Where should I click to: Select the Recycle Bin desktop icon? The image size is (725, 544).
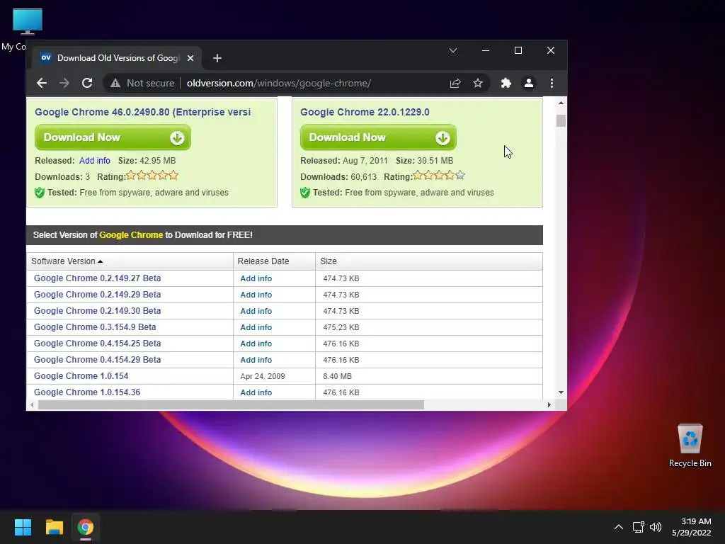pos(690,445)
